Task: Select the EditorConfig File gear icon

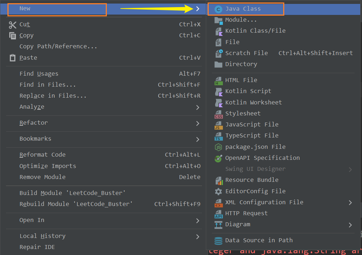Action: (218, 191)
